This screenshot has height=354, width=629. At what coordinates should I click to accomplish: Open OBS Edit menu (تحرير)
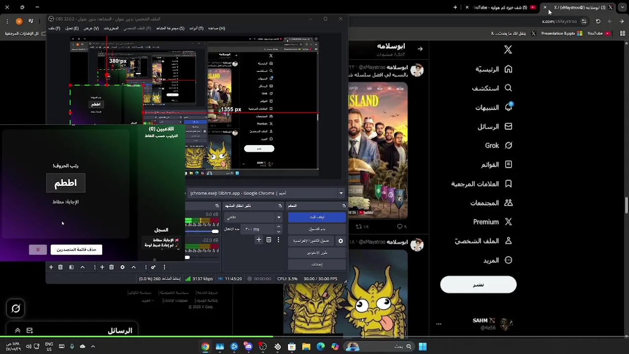72,29
